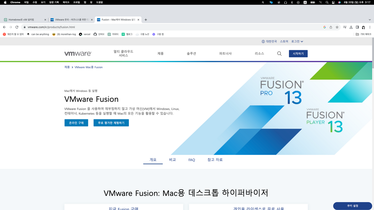
Task: Open Chrome three-dot menu
Action: (370, 27)
